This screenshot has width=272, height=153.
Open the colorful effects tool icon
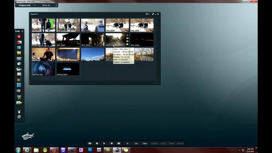tap(19, 79)
